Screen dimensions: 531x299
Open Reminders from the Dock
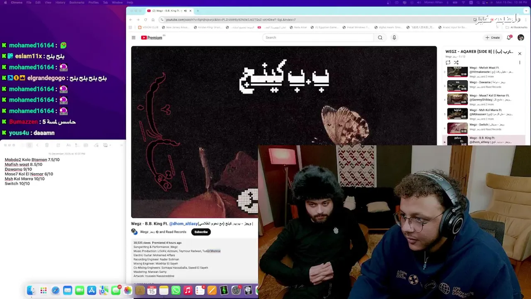pyautogui.click(x=200, y=290)
